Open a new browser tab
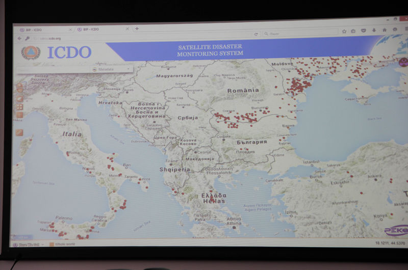Image resolution: width=408 pixels, height=270 pixels. pos(137,29)
